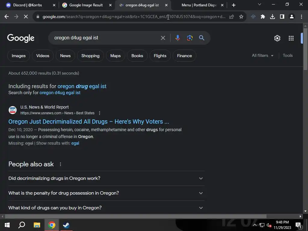Submit the search with magnifier icon

click(202, 38)
